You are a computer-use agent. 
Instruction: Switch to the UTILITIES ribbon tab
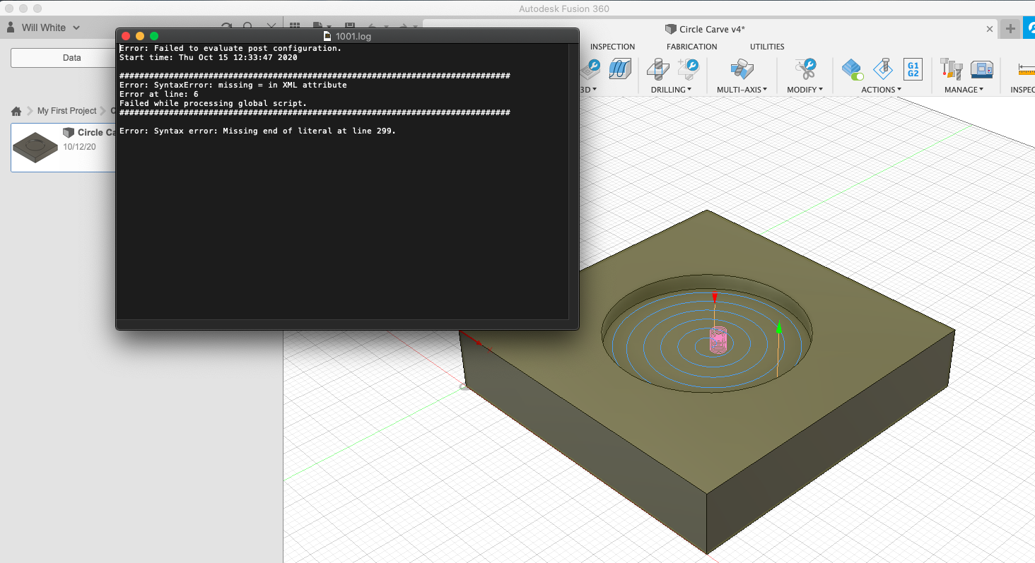tap(767, 47)
